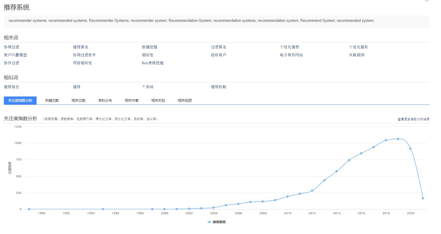The image size is (441, 234).
Task: Click the 2016 data point on chart
Action: pos(361,153)
